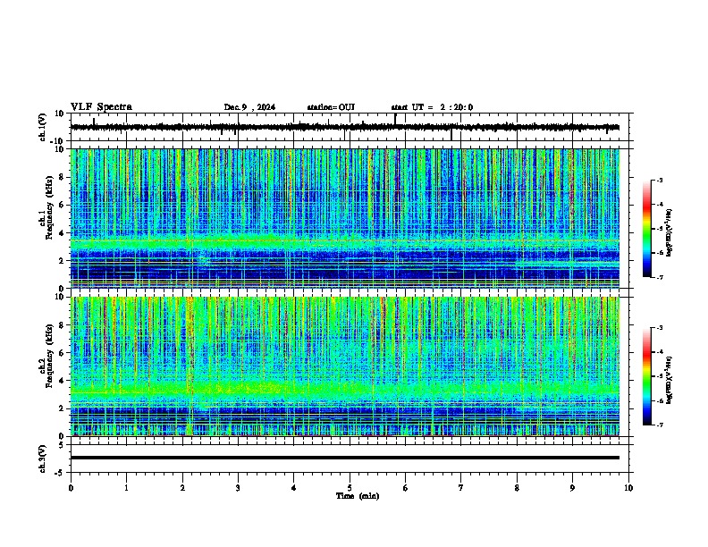Click time-axis tick label "8" under the plot

coord(517,488)
